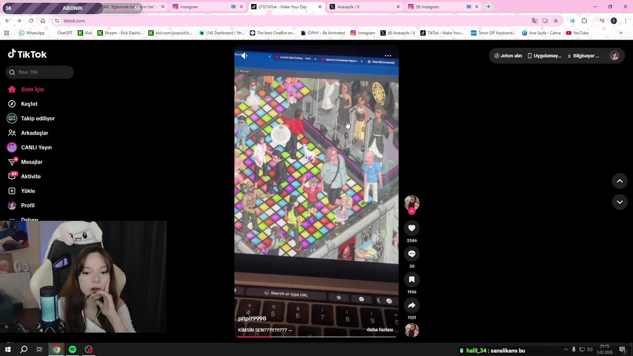Open the creator avatar beside video
The image size is (633, 356).
pos(411,203)
